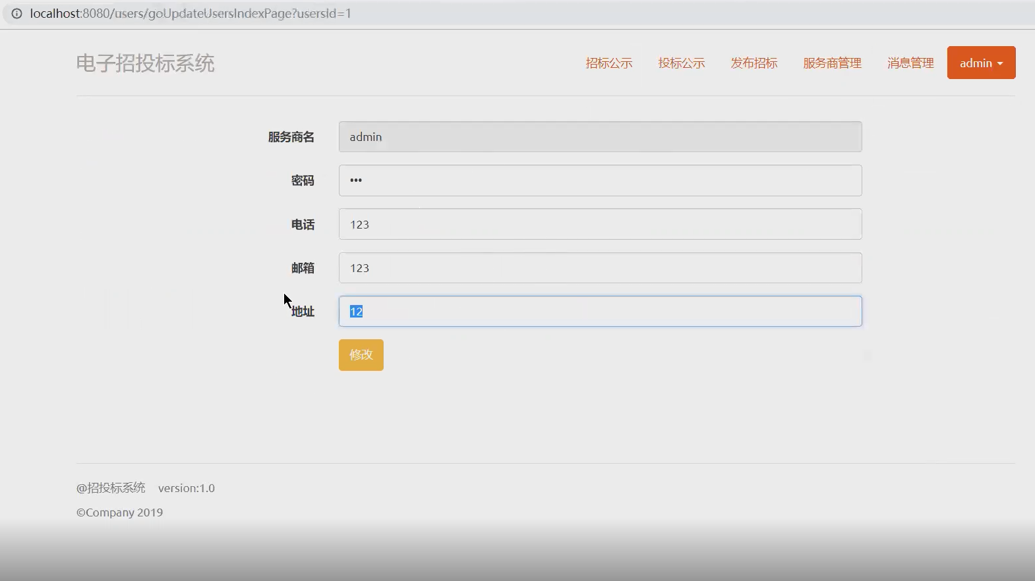Open 服务商管理 in the navbar
The height and width of the screenshot is (581, 1035).
[832, 63]
